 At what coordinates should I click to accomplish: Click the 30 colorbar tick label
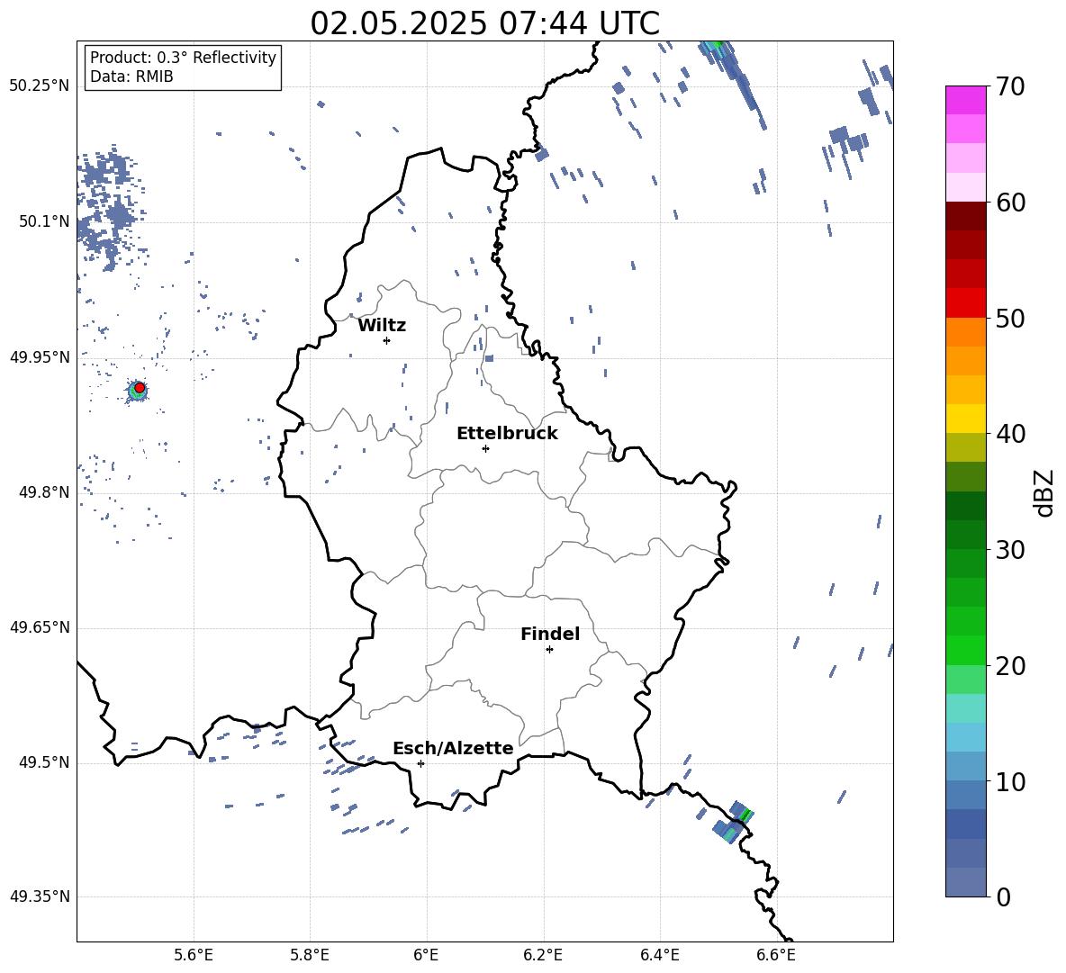point(1010,550)
